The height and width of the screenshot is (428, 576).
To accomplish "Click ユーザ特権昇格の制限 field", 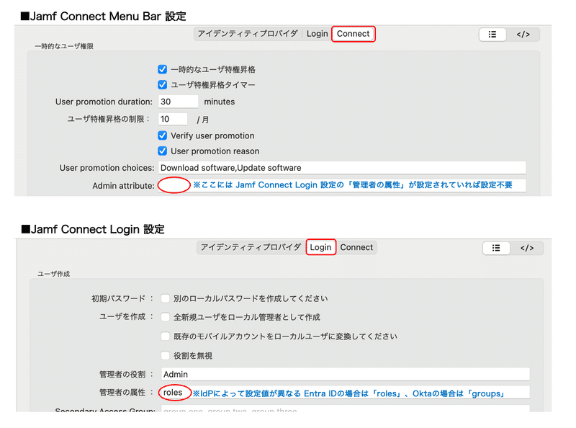I will coord(173,119).
